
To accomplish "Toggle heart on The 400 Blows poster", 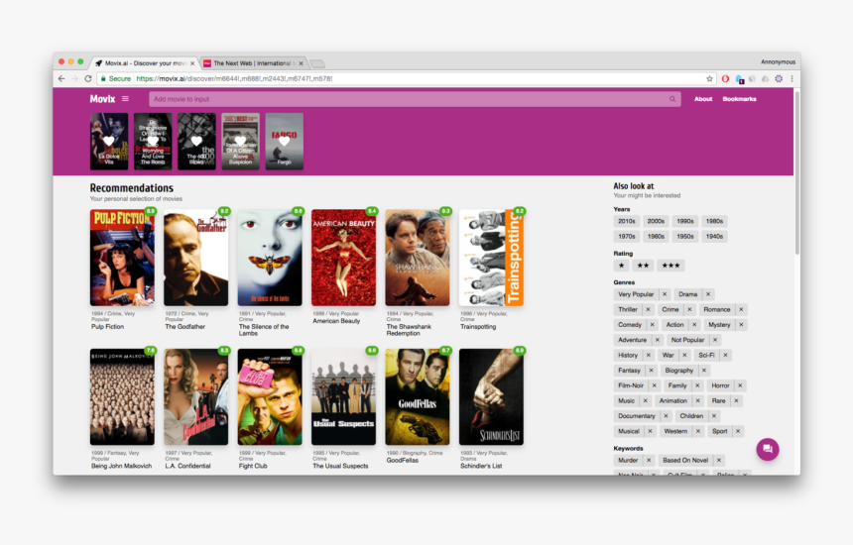I will tap(196, 142).
